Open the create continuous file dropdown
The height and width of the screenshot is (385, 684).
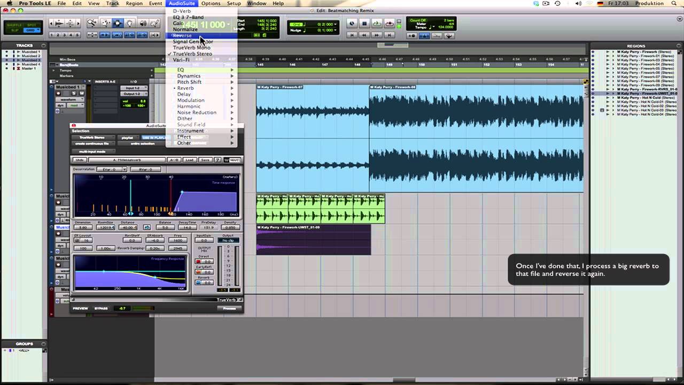93,144
